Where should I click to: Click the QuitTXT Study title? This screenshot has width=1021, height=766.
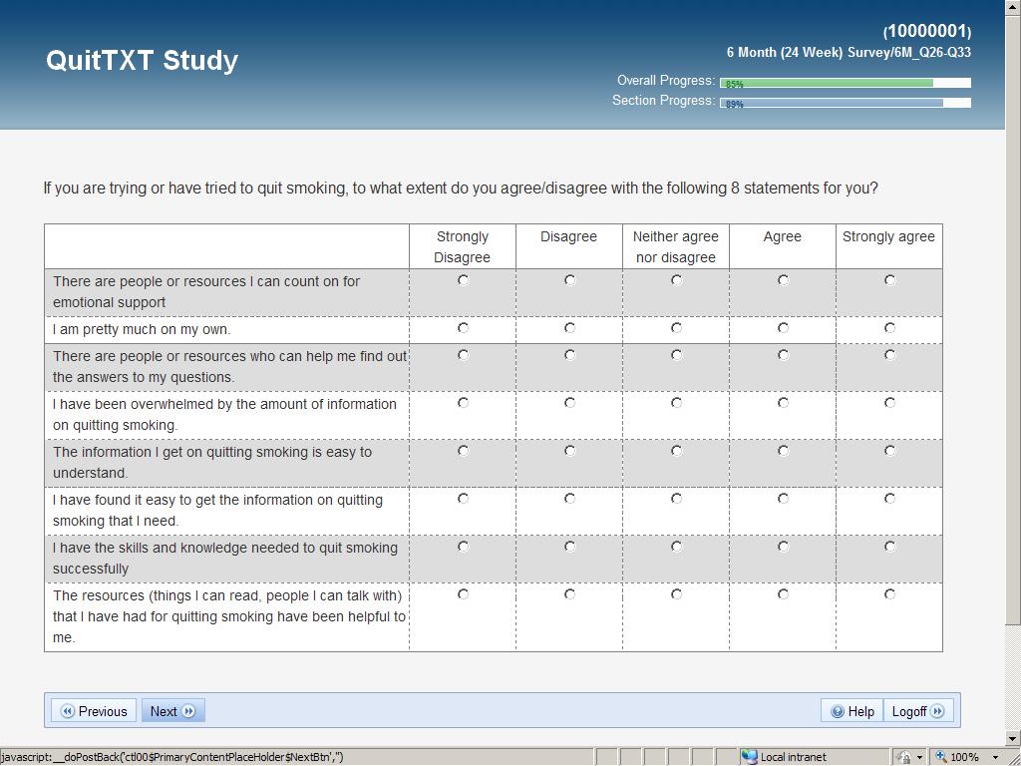tap(142, 60)
